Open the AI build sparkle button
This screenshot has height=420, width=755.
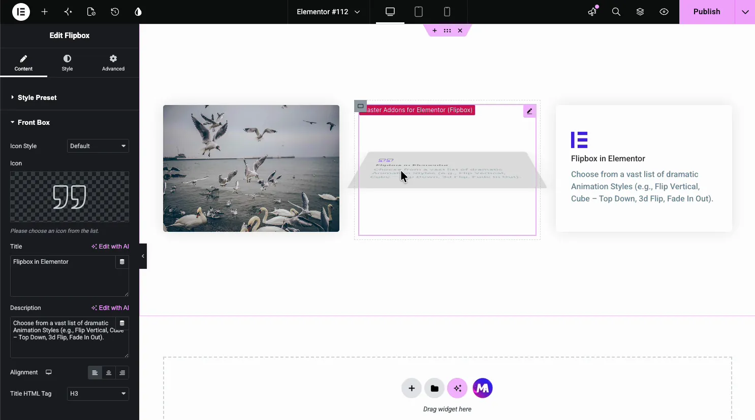point(457,389)
